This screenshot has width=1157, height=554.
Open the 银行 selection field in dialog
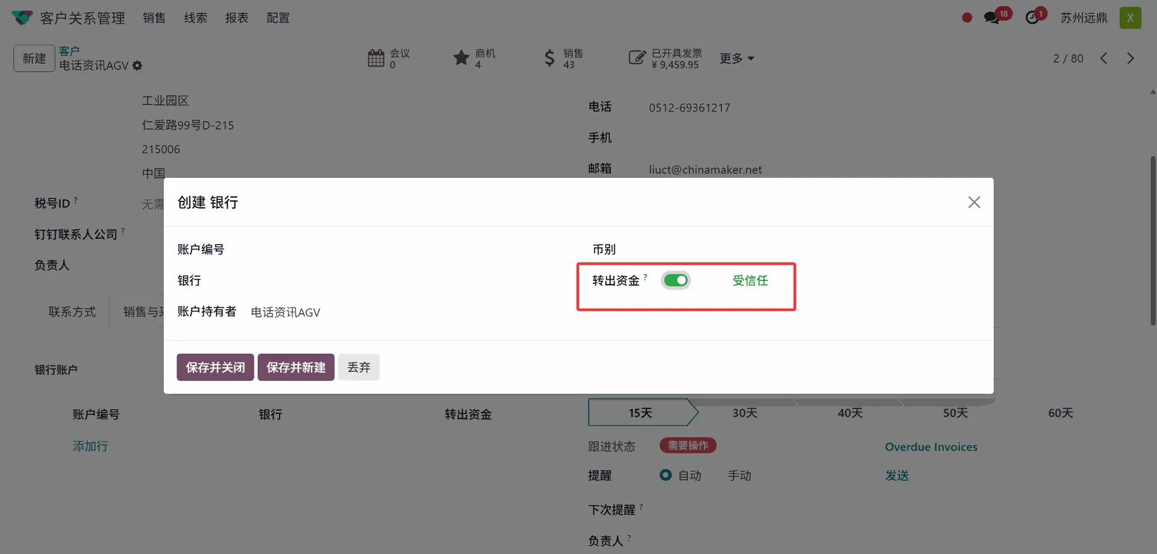[x=392, y=281]
